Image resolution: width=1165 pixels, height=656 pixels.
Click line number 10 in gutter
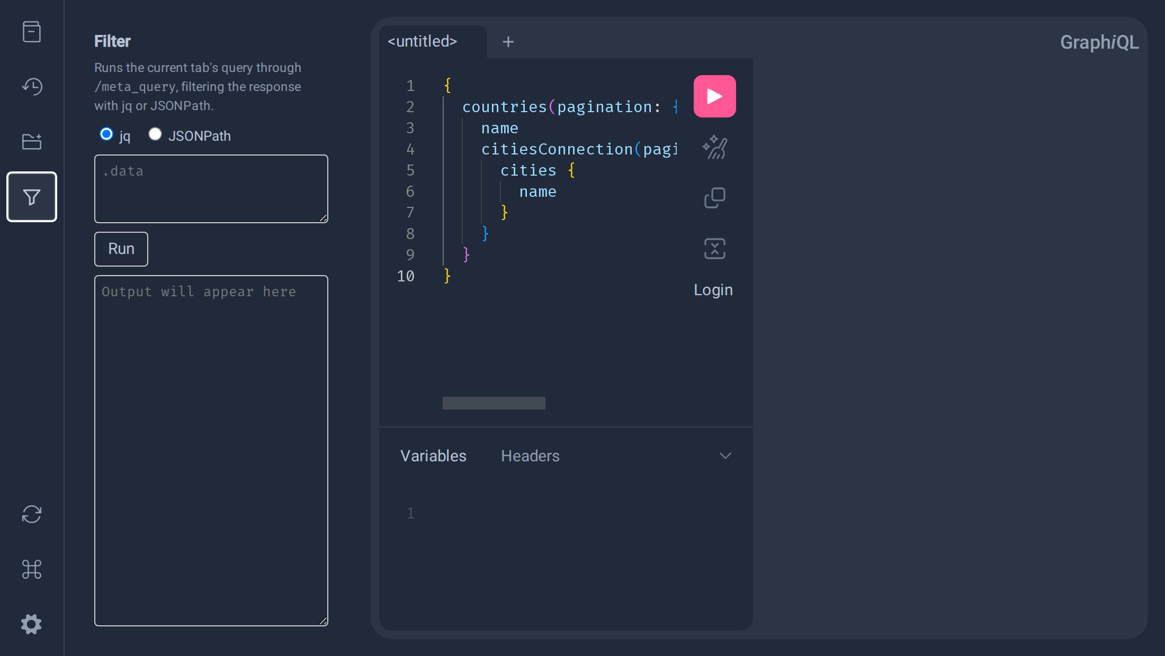(x=406, y=276)
